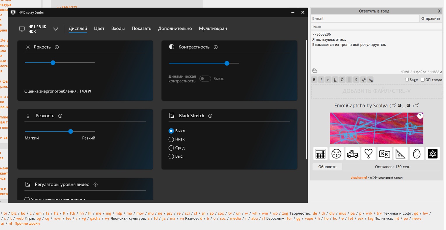This screenshot has height=230, width=446.
Task: Click the Отправить button
Action: tap(431, 18)
